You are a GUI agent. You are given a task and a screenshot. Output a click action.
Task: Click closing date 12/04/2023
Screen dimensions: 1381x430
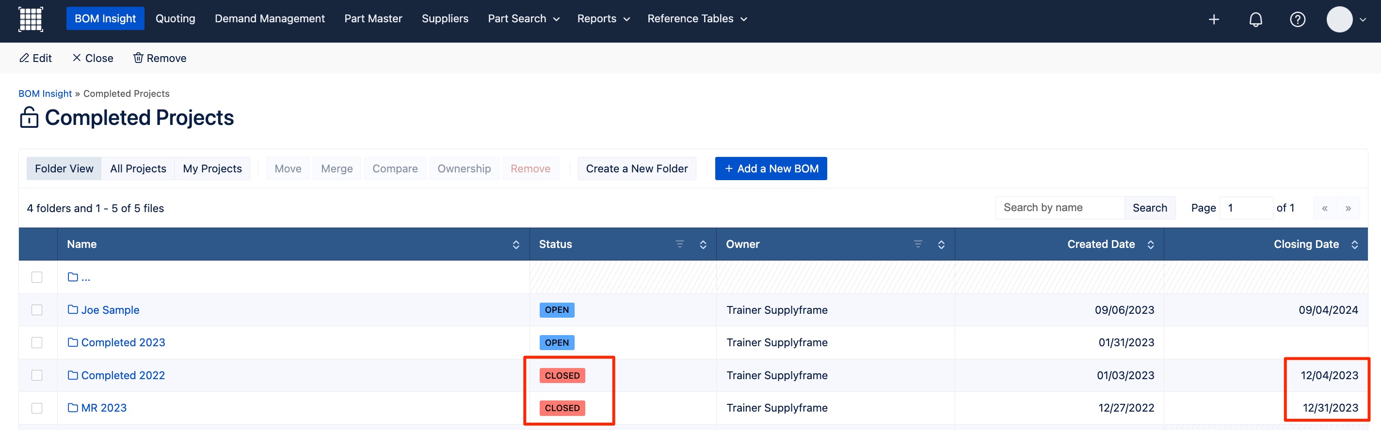[1329, 375]
